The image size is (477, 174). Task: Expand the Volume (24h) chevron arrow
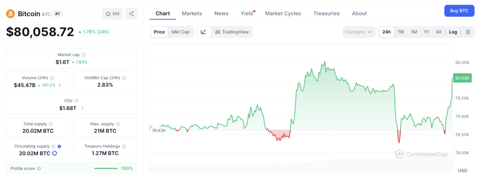[x=60, y=85]
